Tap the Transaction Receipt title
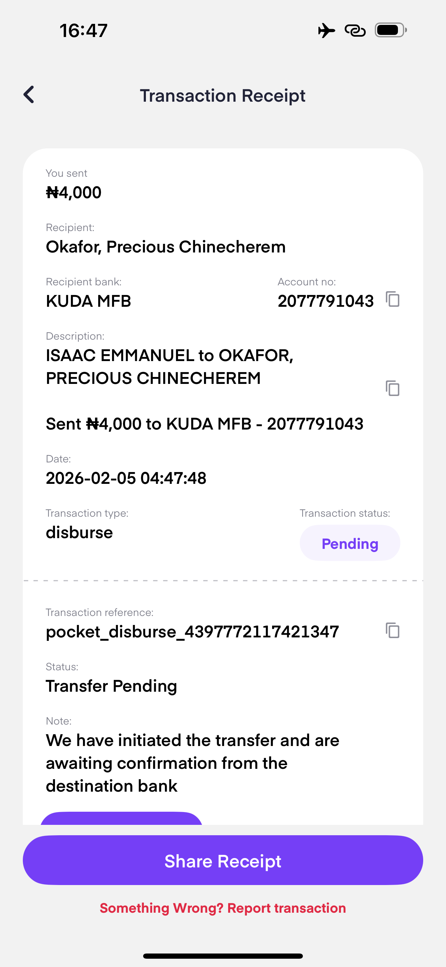 223,96
